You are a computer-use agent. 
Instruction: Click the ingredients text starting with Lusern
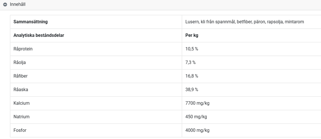pos(245,22)
